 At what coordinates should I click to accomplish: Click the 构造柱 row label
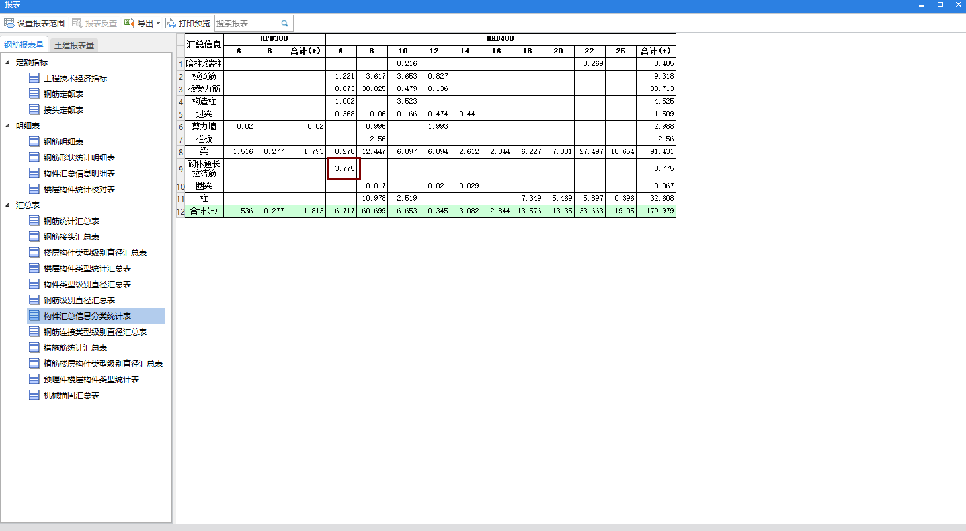204,102
